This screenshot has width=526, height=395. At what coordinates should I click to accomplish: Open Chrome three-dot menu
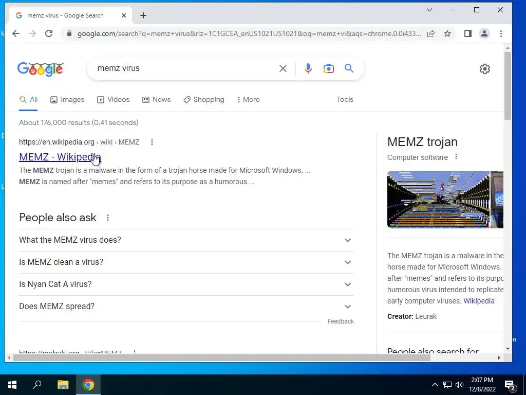click(501, 33)
